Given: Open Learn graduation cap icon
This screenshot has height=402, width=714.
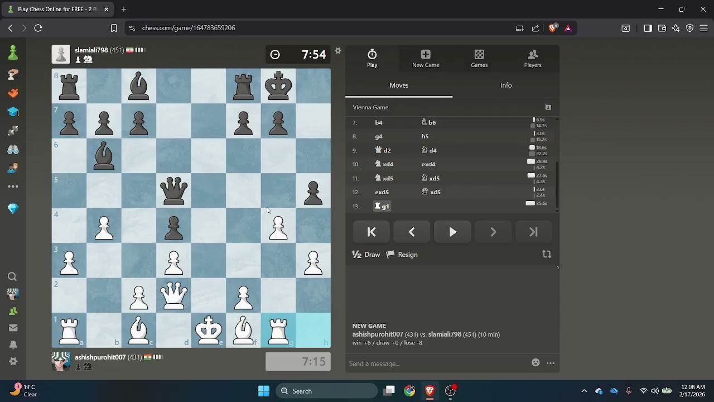Looking at the screenshot, I should (x=13, y=112).
